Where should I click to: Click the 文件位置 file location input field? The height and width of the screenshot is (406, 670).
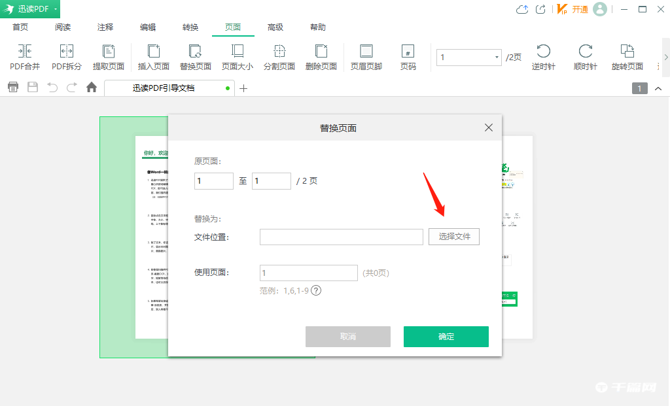point(341,236)
